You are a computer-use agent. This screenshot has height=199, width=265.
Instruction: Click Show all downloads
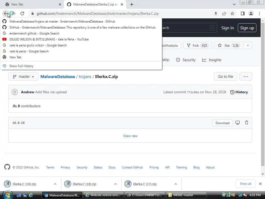click(246, 184)
